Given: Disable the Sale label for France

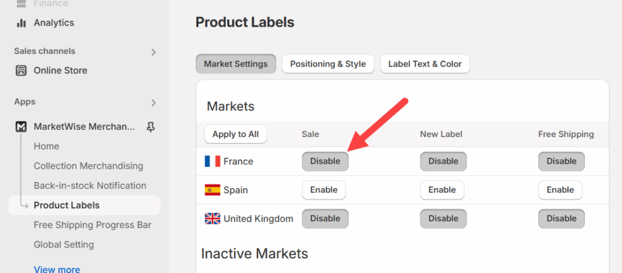Looking at the screenshot, I should tap(325, 161).
